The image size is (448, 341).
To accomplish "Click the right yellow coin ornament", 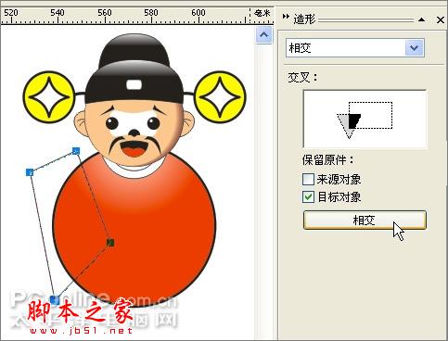I will tap(220, 96).
